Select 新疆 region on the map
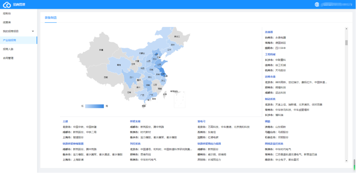Image resolution: width=356 pixels, height=173 pixels. pos(101,50)
